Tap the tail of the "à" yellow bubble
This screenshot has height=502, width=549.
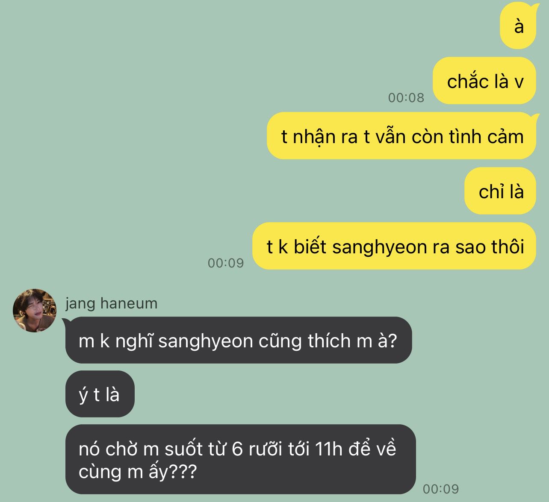click(534, 6)
